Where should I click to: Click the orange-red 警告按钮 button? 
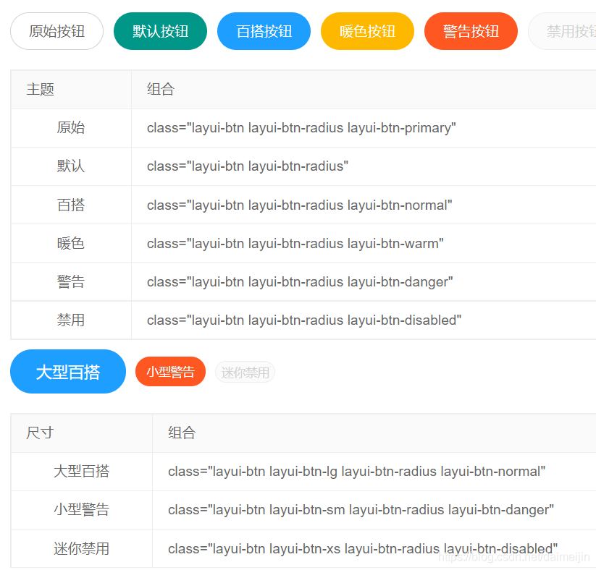click(x=471, y=31)
